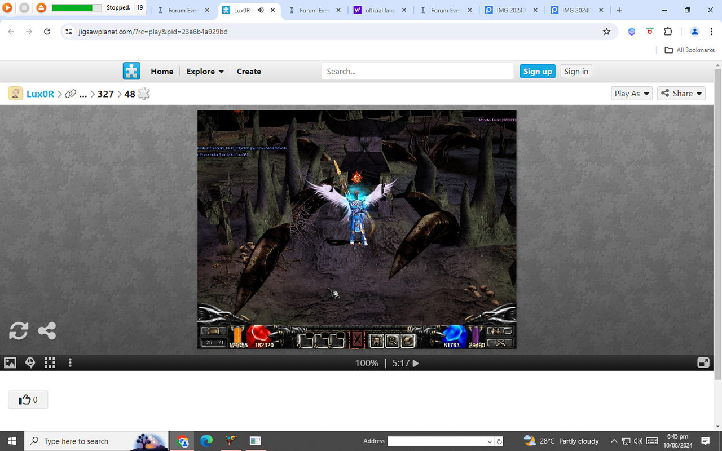The height and width of the screenshot is (451, 722).
Task: Click the Sign in button
Action: click(576, 71)
